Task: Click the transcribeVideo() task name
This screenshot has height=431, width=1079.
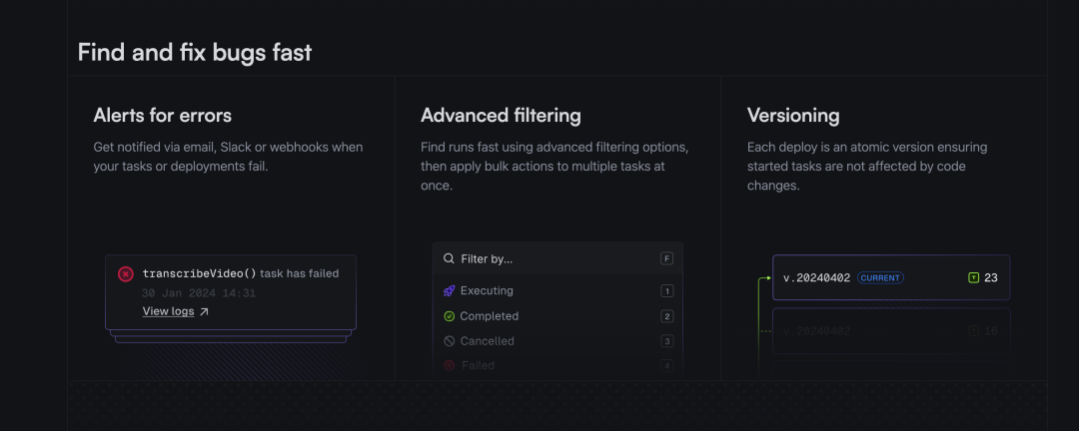Action: [x=199, y=273]
